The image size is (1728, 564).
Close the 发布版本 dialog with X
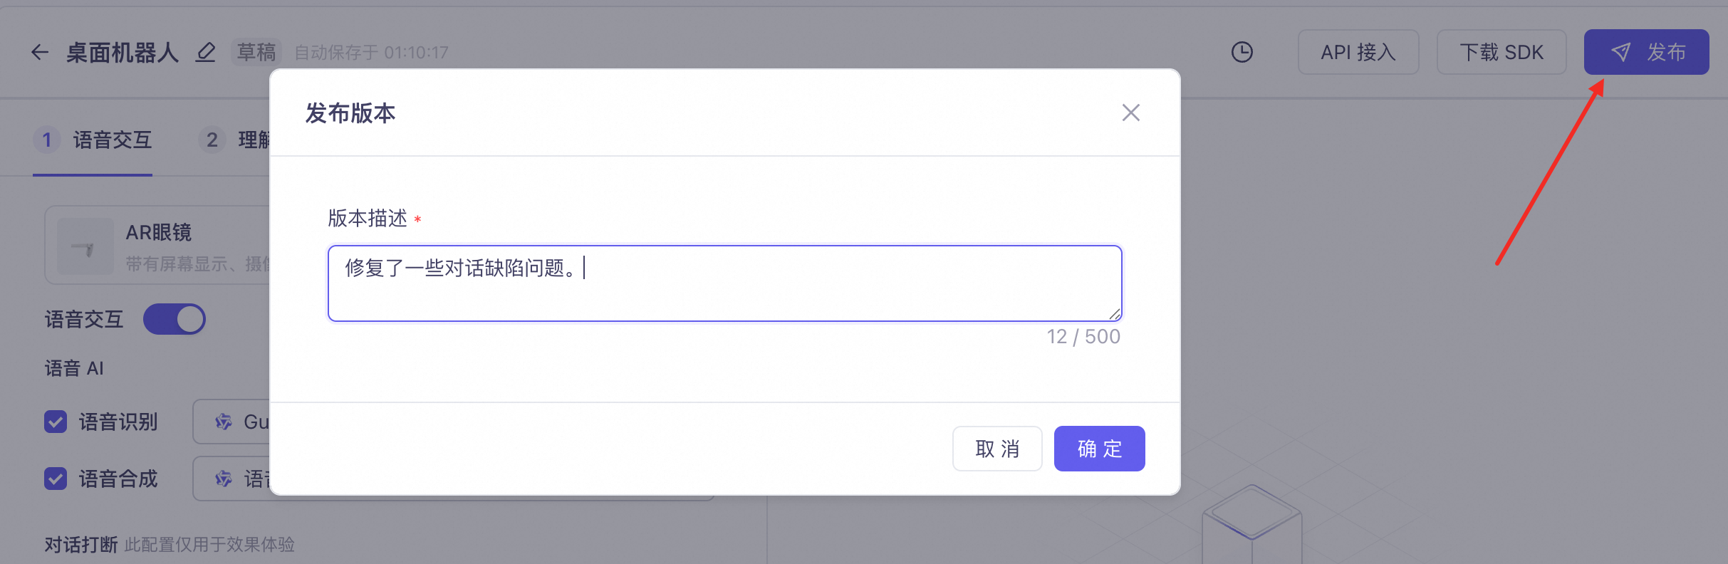click(x=1130, y=113)
